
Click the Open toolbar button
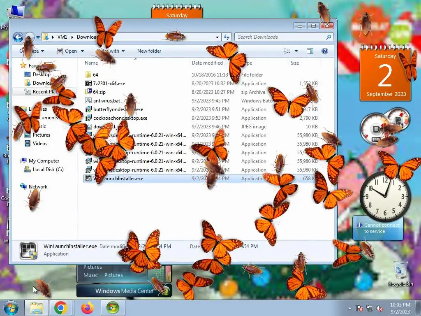[68, 51]
